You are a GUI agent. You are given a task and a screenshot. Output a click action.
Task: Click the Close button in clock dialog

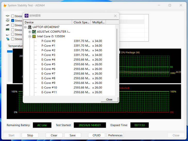(x=109, y=99)
